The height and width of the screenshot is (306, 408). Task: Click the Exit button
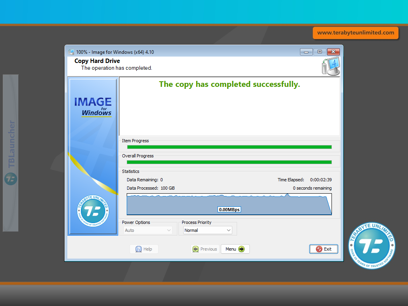[324, 249]
